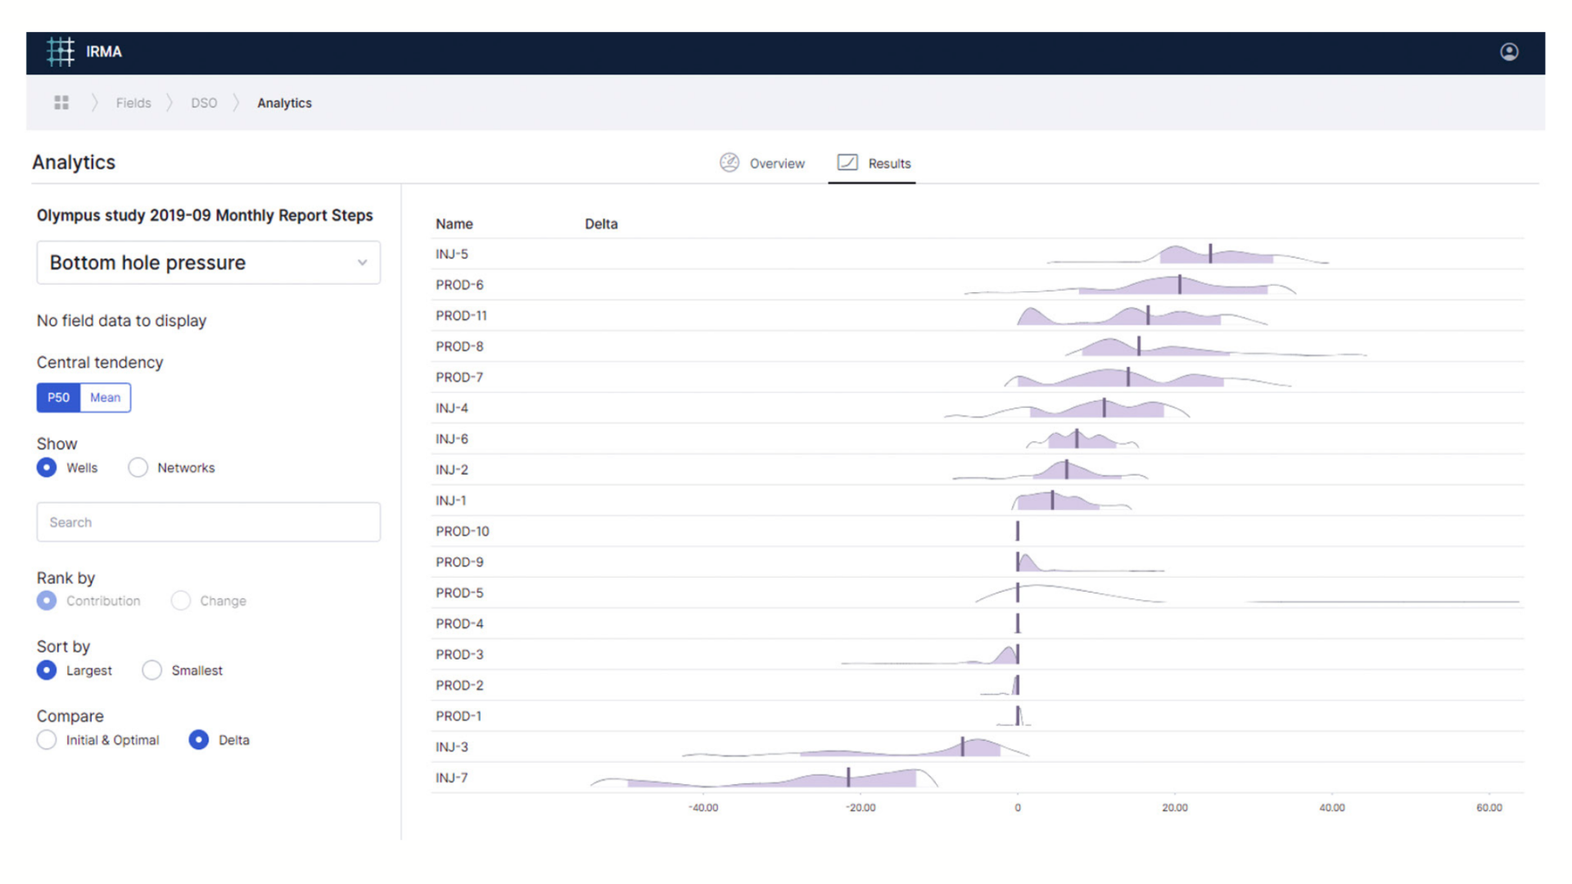The image size is (1572, 884).
Task: Go to the Fields breadcrumb link
Action: coord(133,103)
